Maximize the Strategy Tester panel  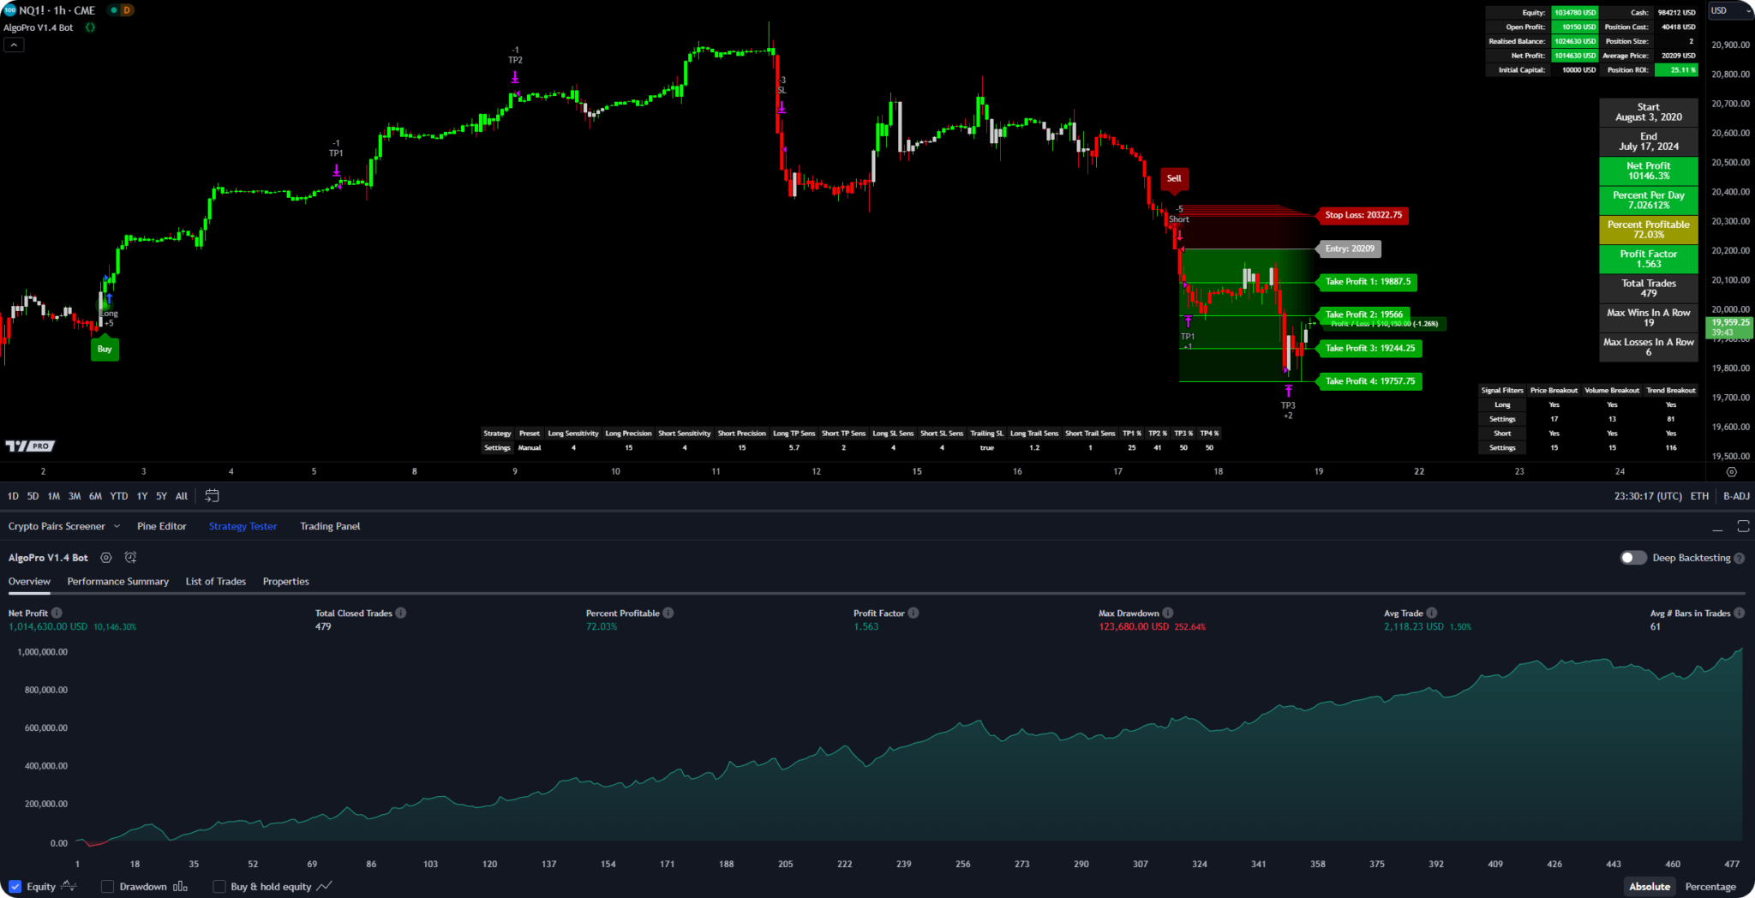[1743, 526]
